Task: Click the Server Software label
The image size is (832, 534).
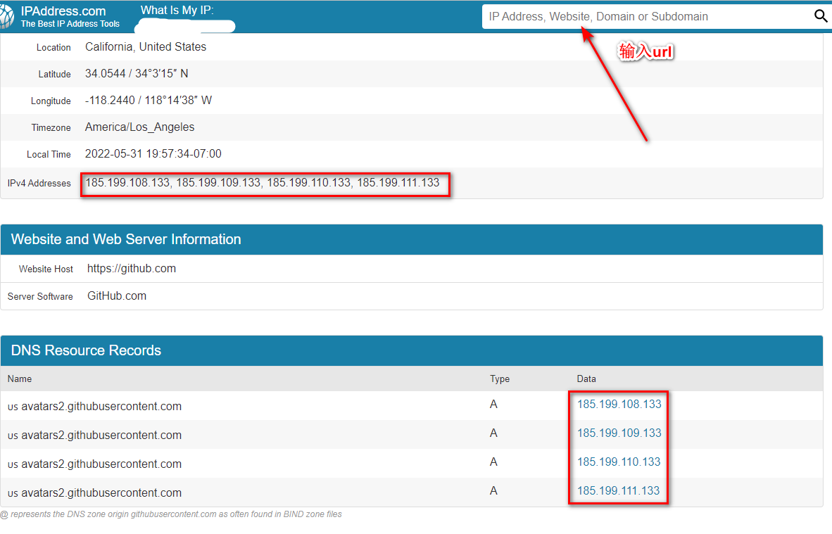Action: click(x=40, y=296)
